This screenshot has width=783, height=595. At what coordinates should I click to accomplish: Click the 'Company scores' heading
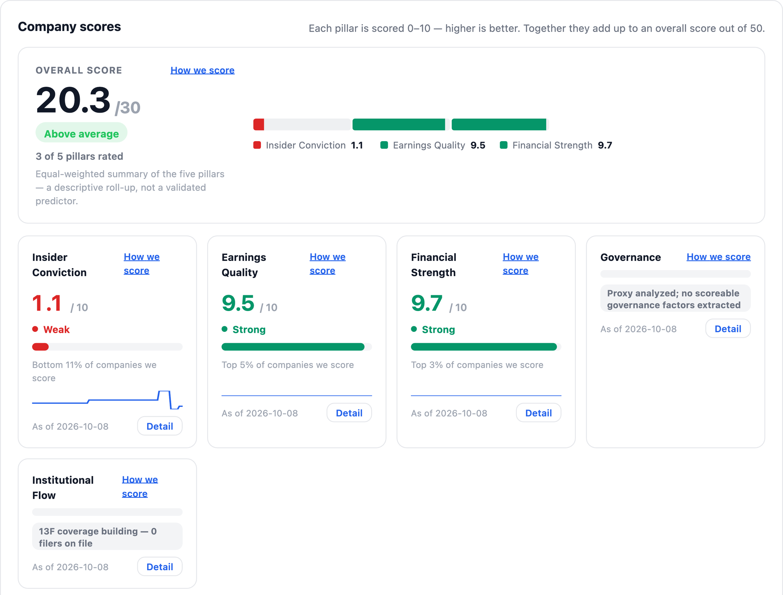click(69, 26)
